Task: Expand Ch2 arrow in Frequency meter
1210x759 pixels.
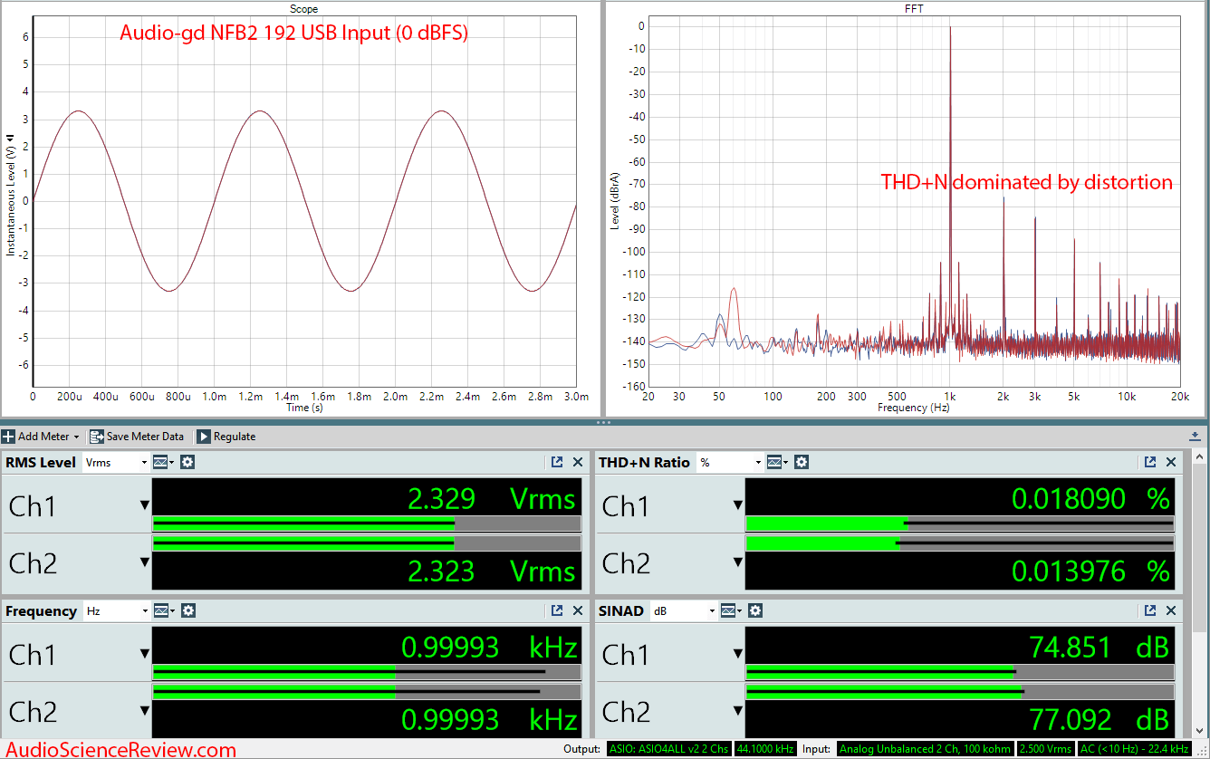Action: (x=144, y=711)
